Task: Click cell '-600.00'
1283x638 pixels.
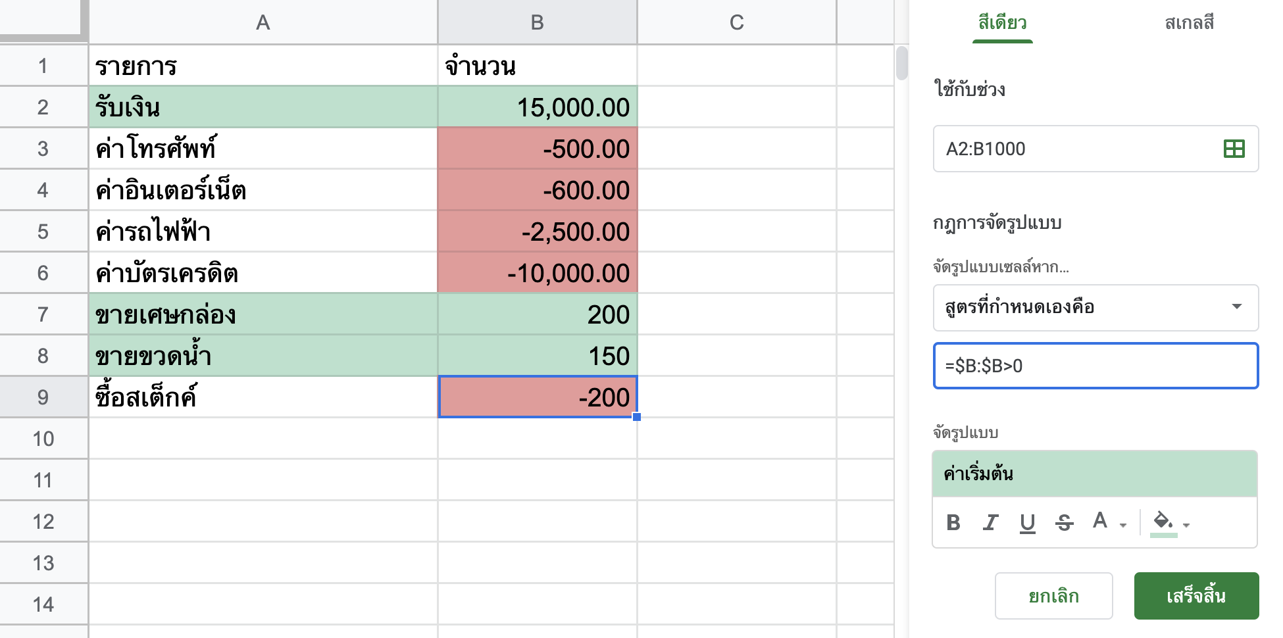Action: pyautogui.click(x=538, y=190)
